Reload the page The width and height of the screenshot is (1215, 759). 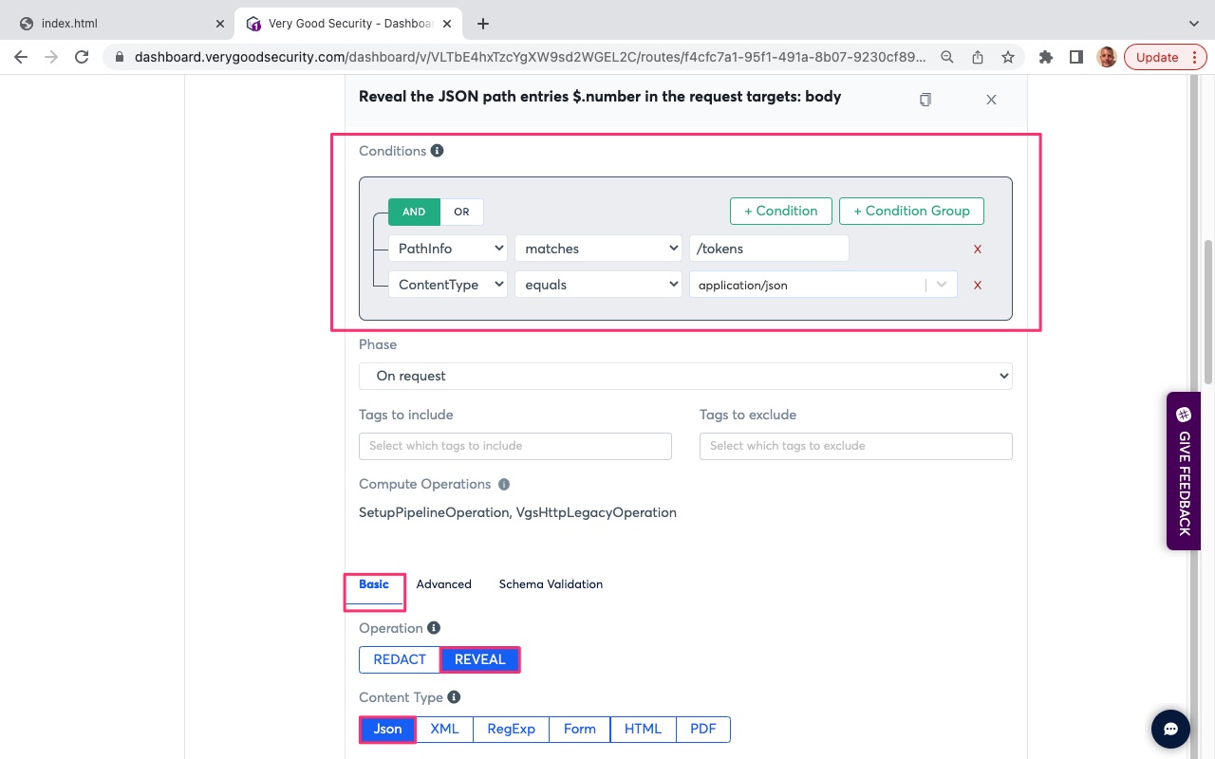pos(82,57)
